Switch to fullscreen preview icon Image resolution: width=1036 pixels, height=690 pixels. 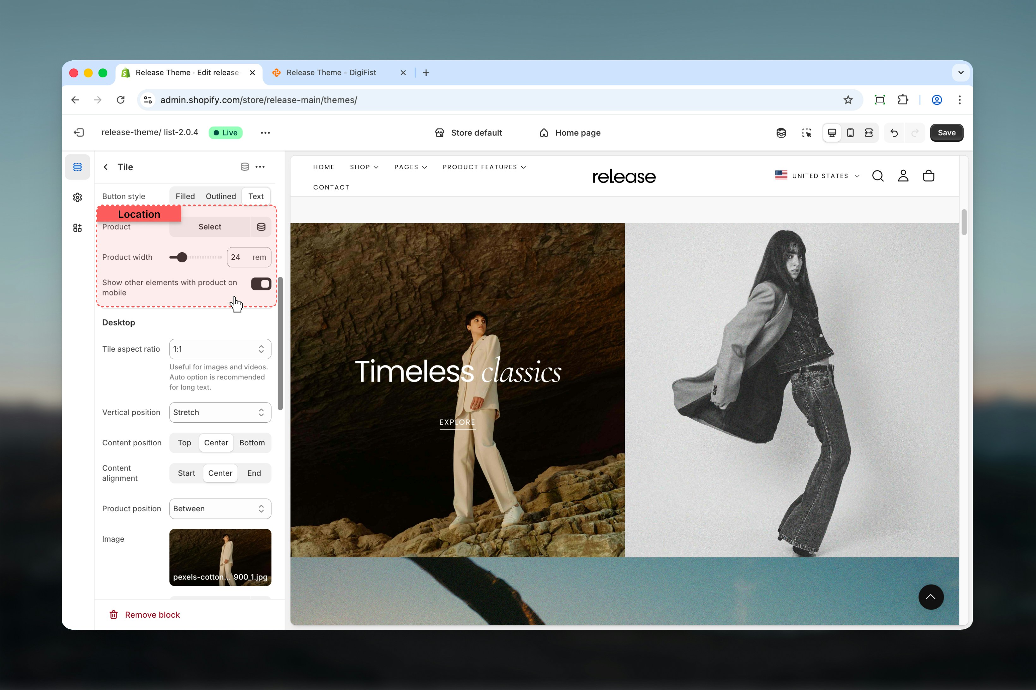click(869, 133)
